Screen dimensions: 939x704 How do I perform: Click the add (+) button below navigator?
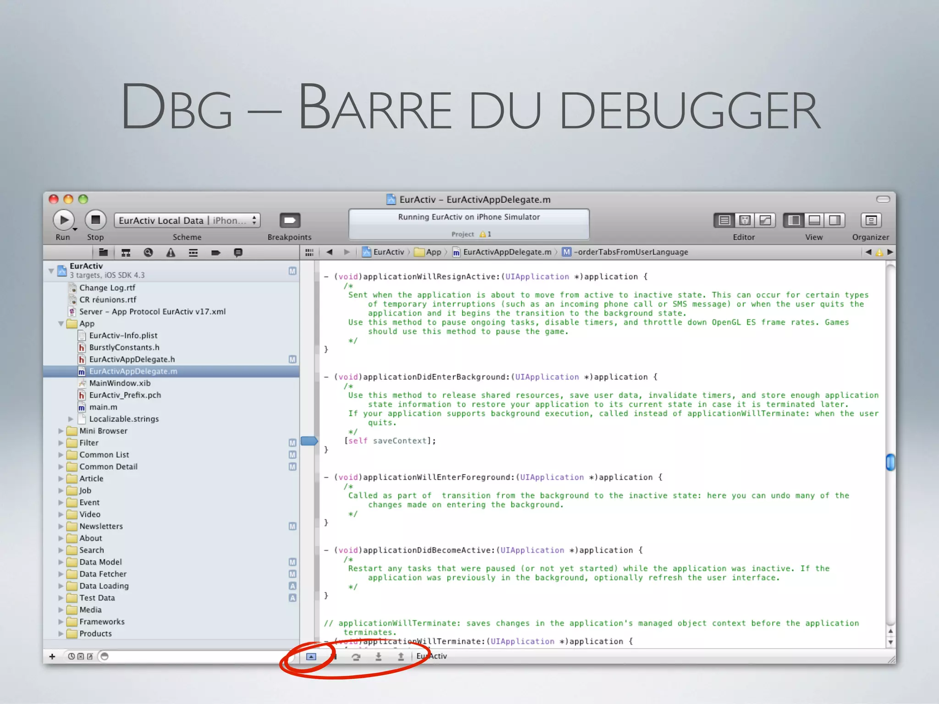tap(52, 656)
